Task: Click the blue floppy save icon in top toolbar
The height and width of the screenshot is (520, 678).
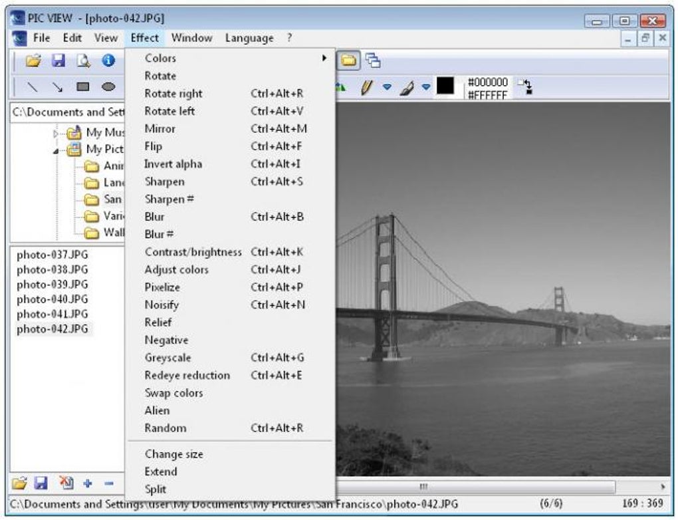Action: (58, 61)
